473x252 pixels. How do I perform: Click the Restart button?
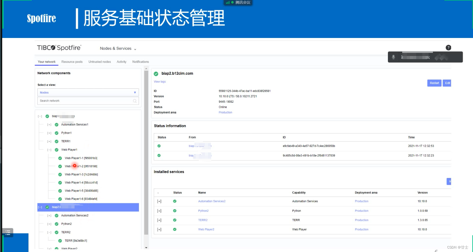tap(434, 83)
